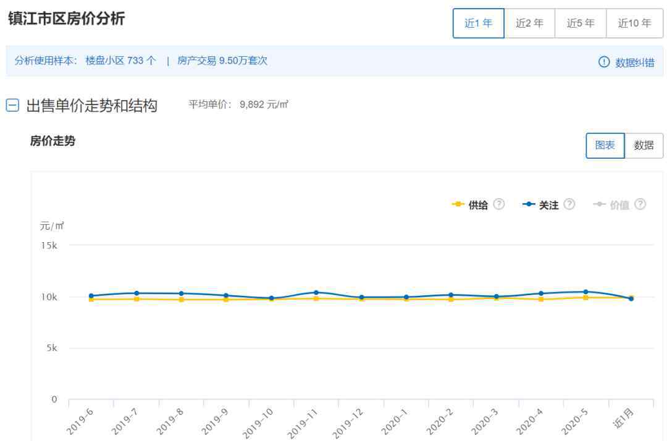
Task: Select the 近1年 time range tab
Action: point(479,23)
